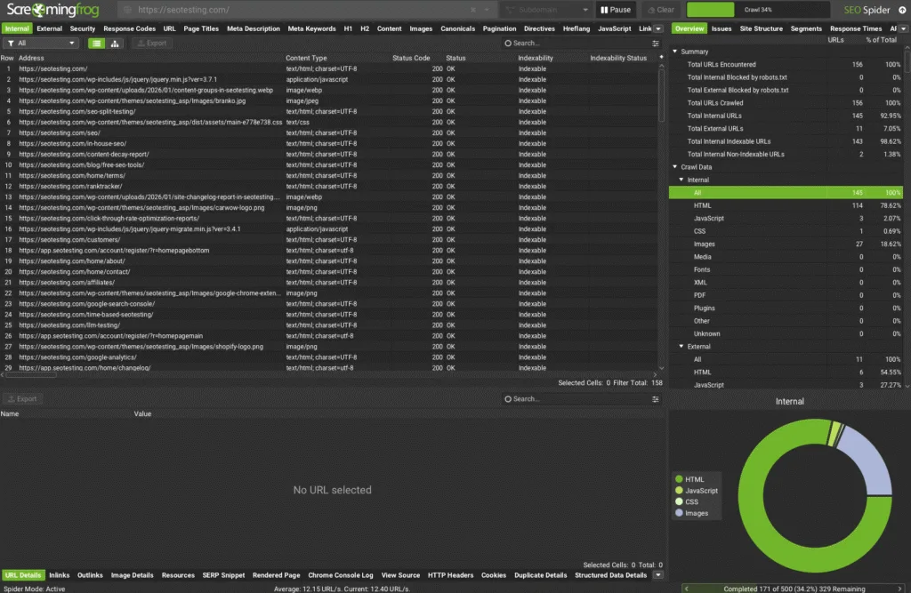Click the crawl progress bar at bottom right
911x593 pixels.
[x=792, y=587]
